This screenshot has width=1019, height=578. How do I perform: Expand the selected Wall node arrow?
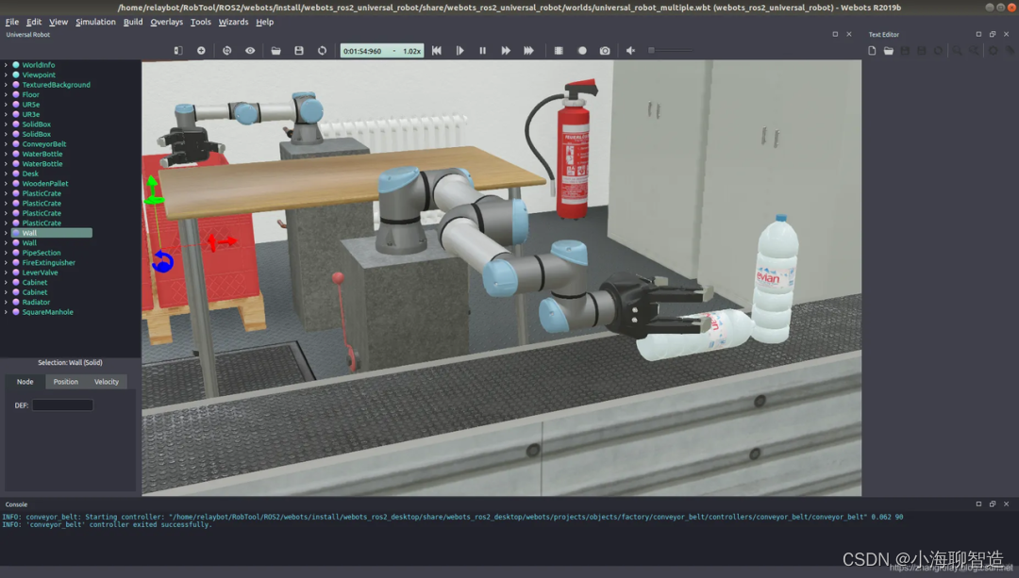coord(6,233)
